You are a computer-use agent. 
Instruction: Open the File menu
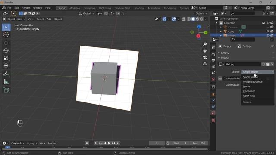(x=9, y=8)
